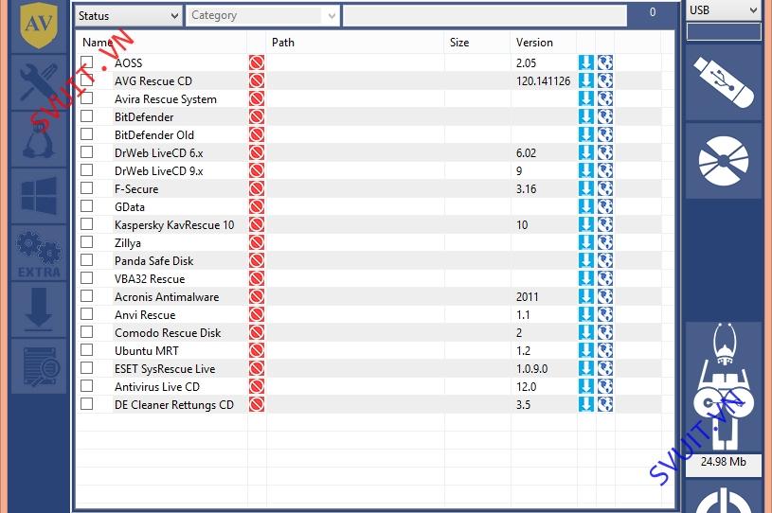Download F-Secure with arrow icon
The image size is (772, 513).
pos(586,189)
